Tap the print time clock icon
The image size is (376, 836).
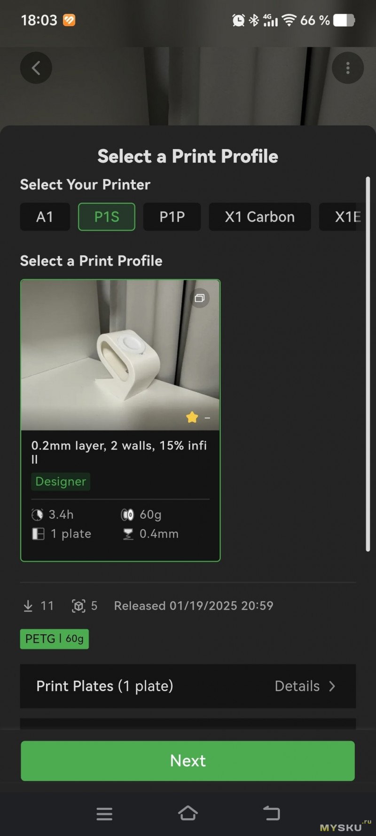click(x=38, y=515)
